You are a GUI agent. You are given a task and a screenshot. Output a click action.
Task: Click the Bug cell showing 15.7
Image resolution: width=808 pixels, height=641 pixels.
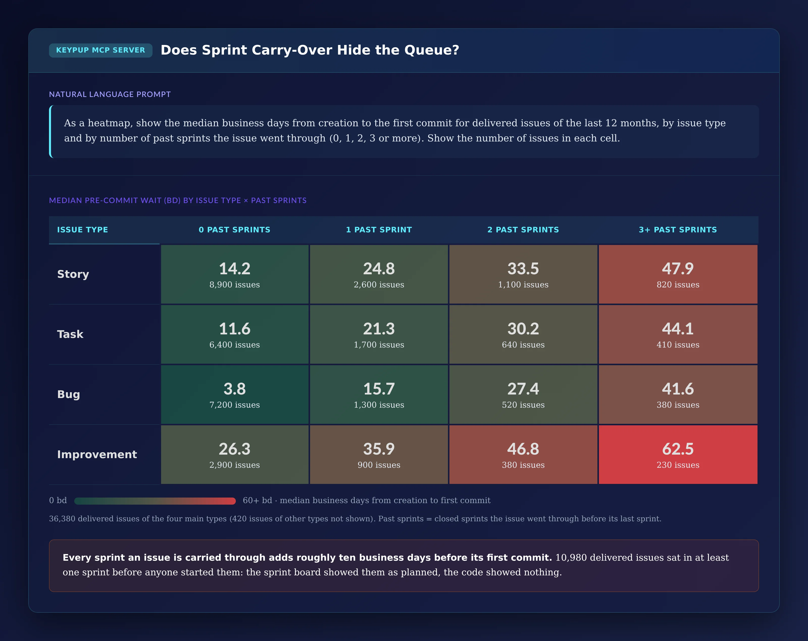pos(379,394)
